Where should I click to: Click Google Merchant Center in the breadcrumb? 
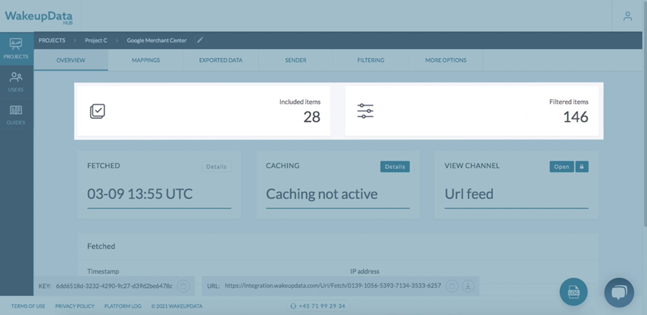click(x=157, y=40)
